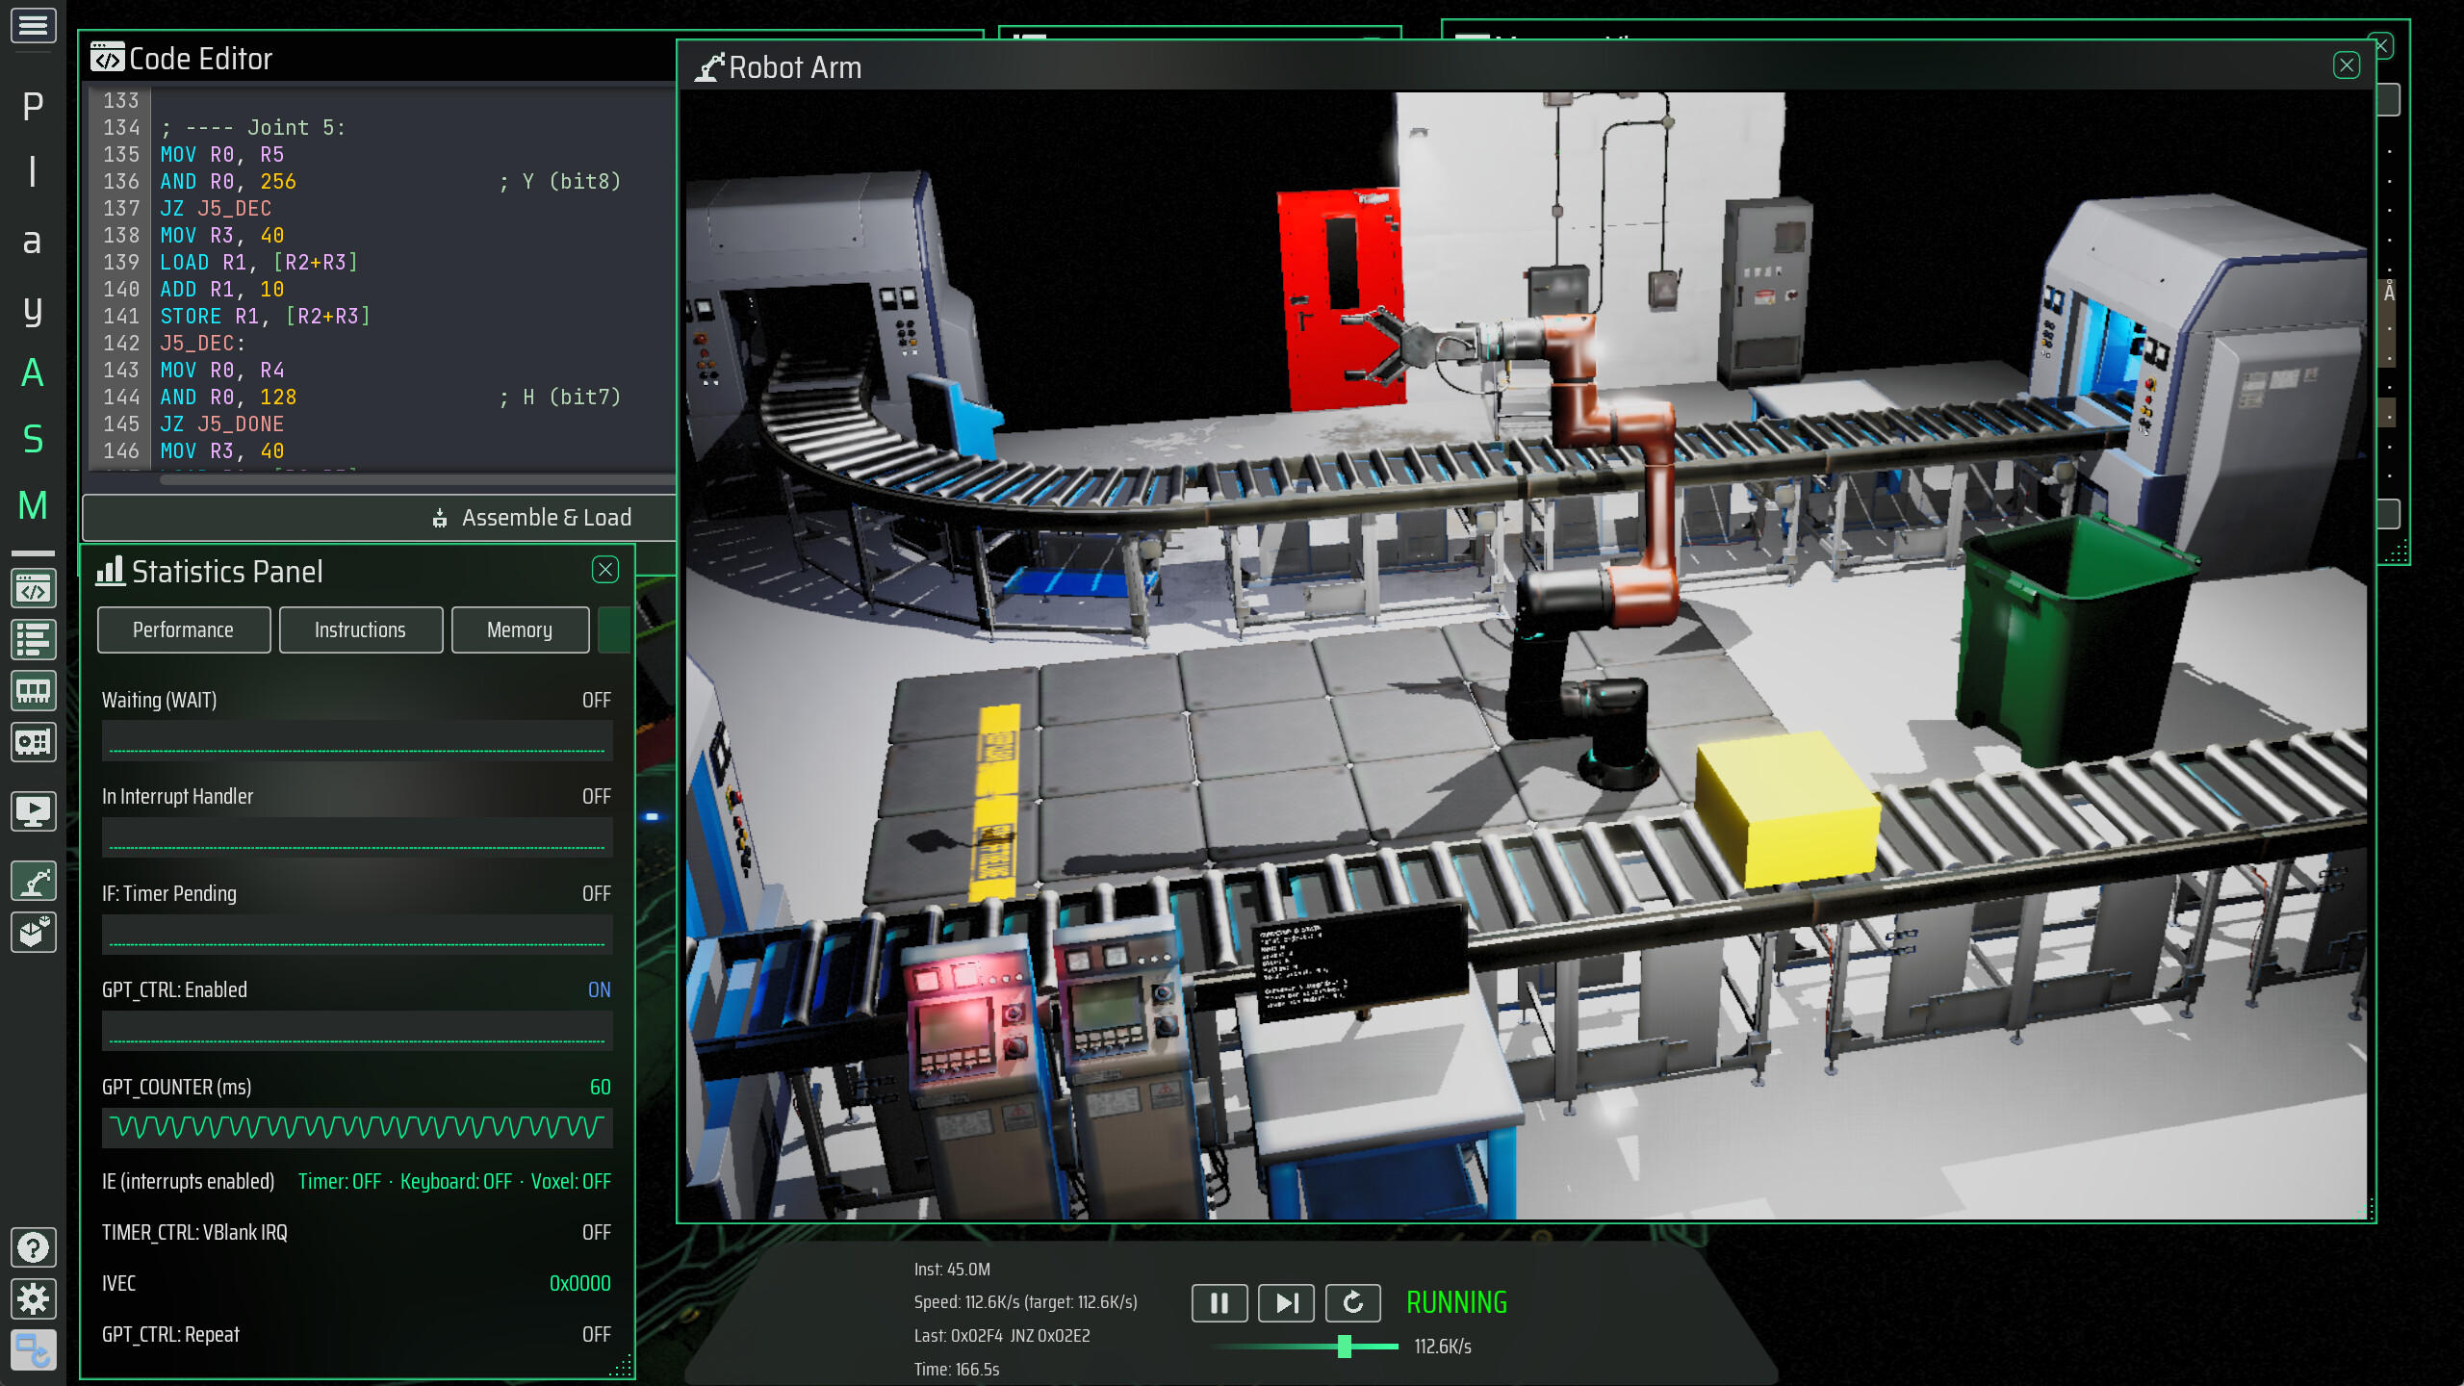Click the '; ---- Joint 5:' comment

point(253,128)
